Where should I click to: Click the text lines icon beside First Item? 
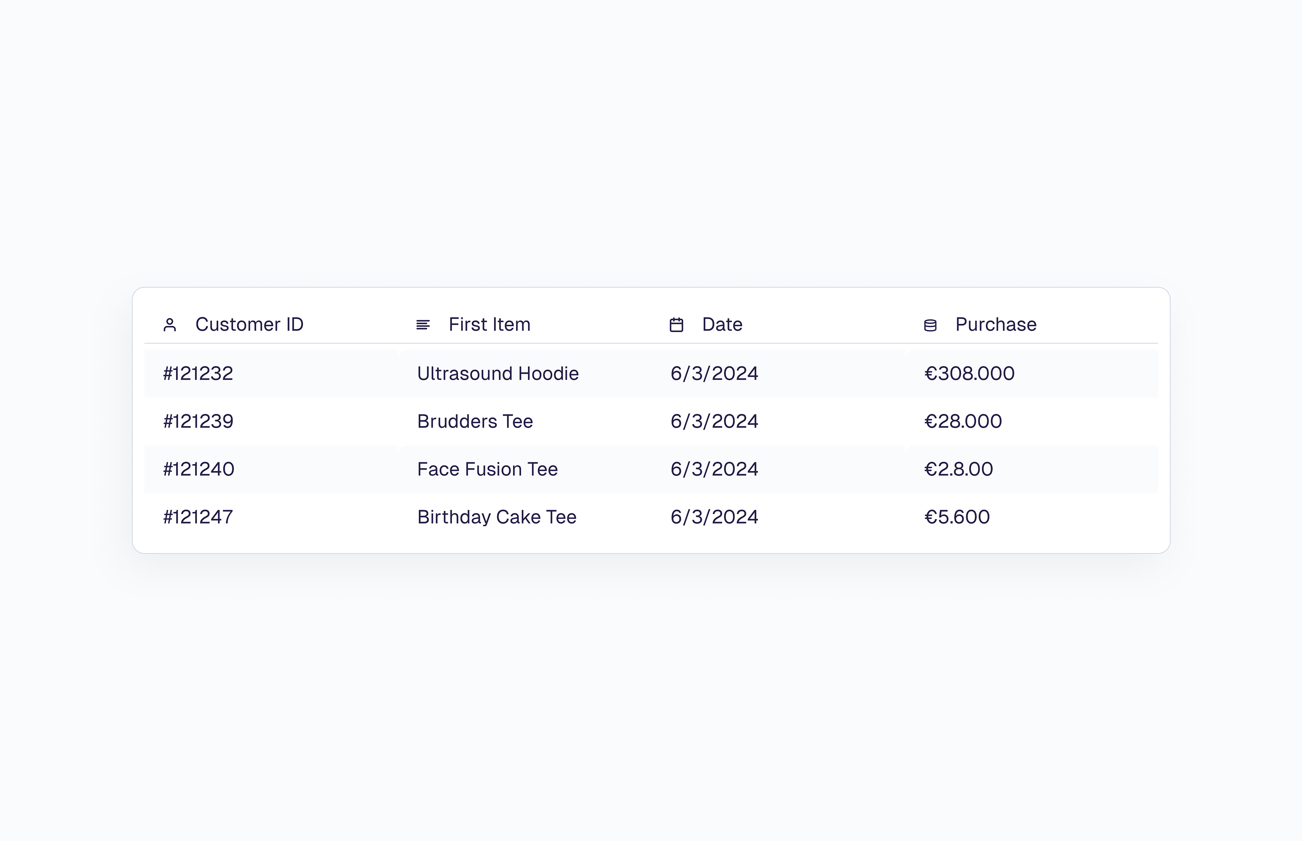[x=423, y=325]
